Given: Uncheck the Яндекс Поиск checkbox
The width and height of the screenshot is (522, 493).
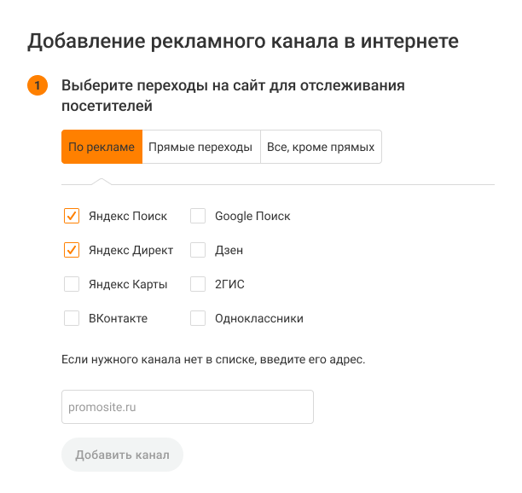Looking at the screenshot, I should [x=72, y=216].
